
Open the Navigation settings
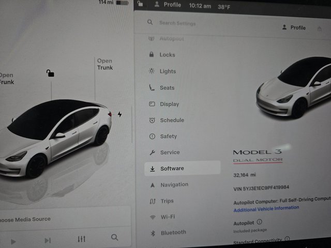(x=174, y=184)
